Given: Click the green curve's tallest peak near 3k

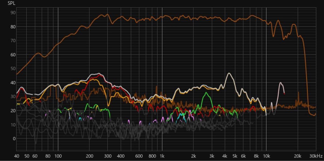Looking at the screenshot, I should (207, 92).
